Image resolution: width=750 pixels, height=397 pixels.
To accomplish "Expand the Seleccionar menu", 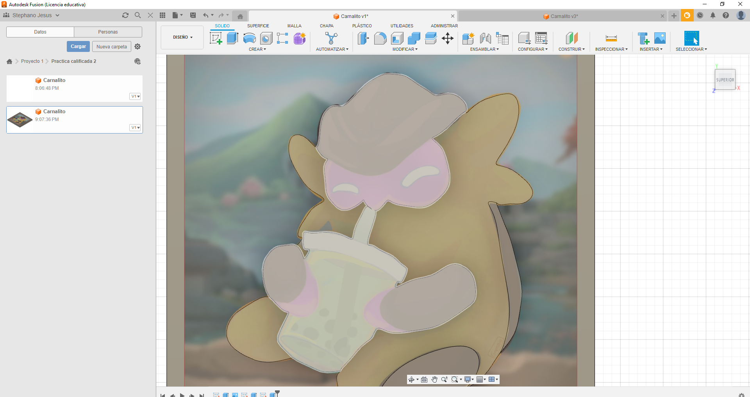I will [x=691, y=49].
